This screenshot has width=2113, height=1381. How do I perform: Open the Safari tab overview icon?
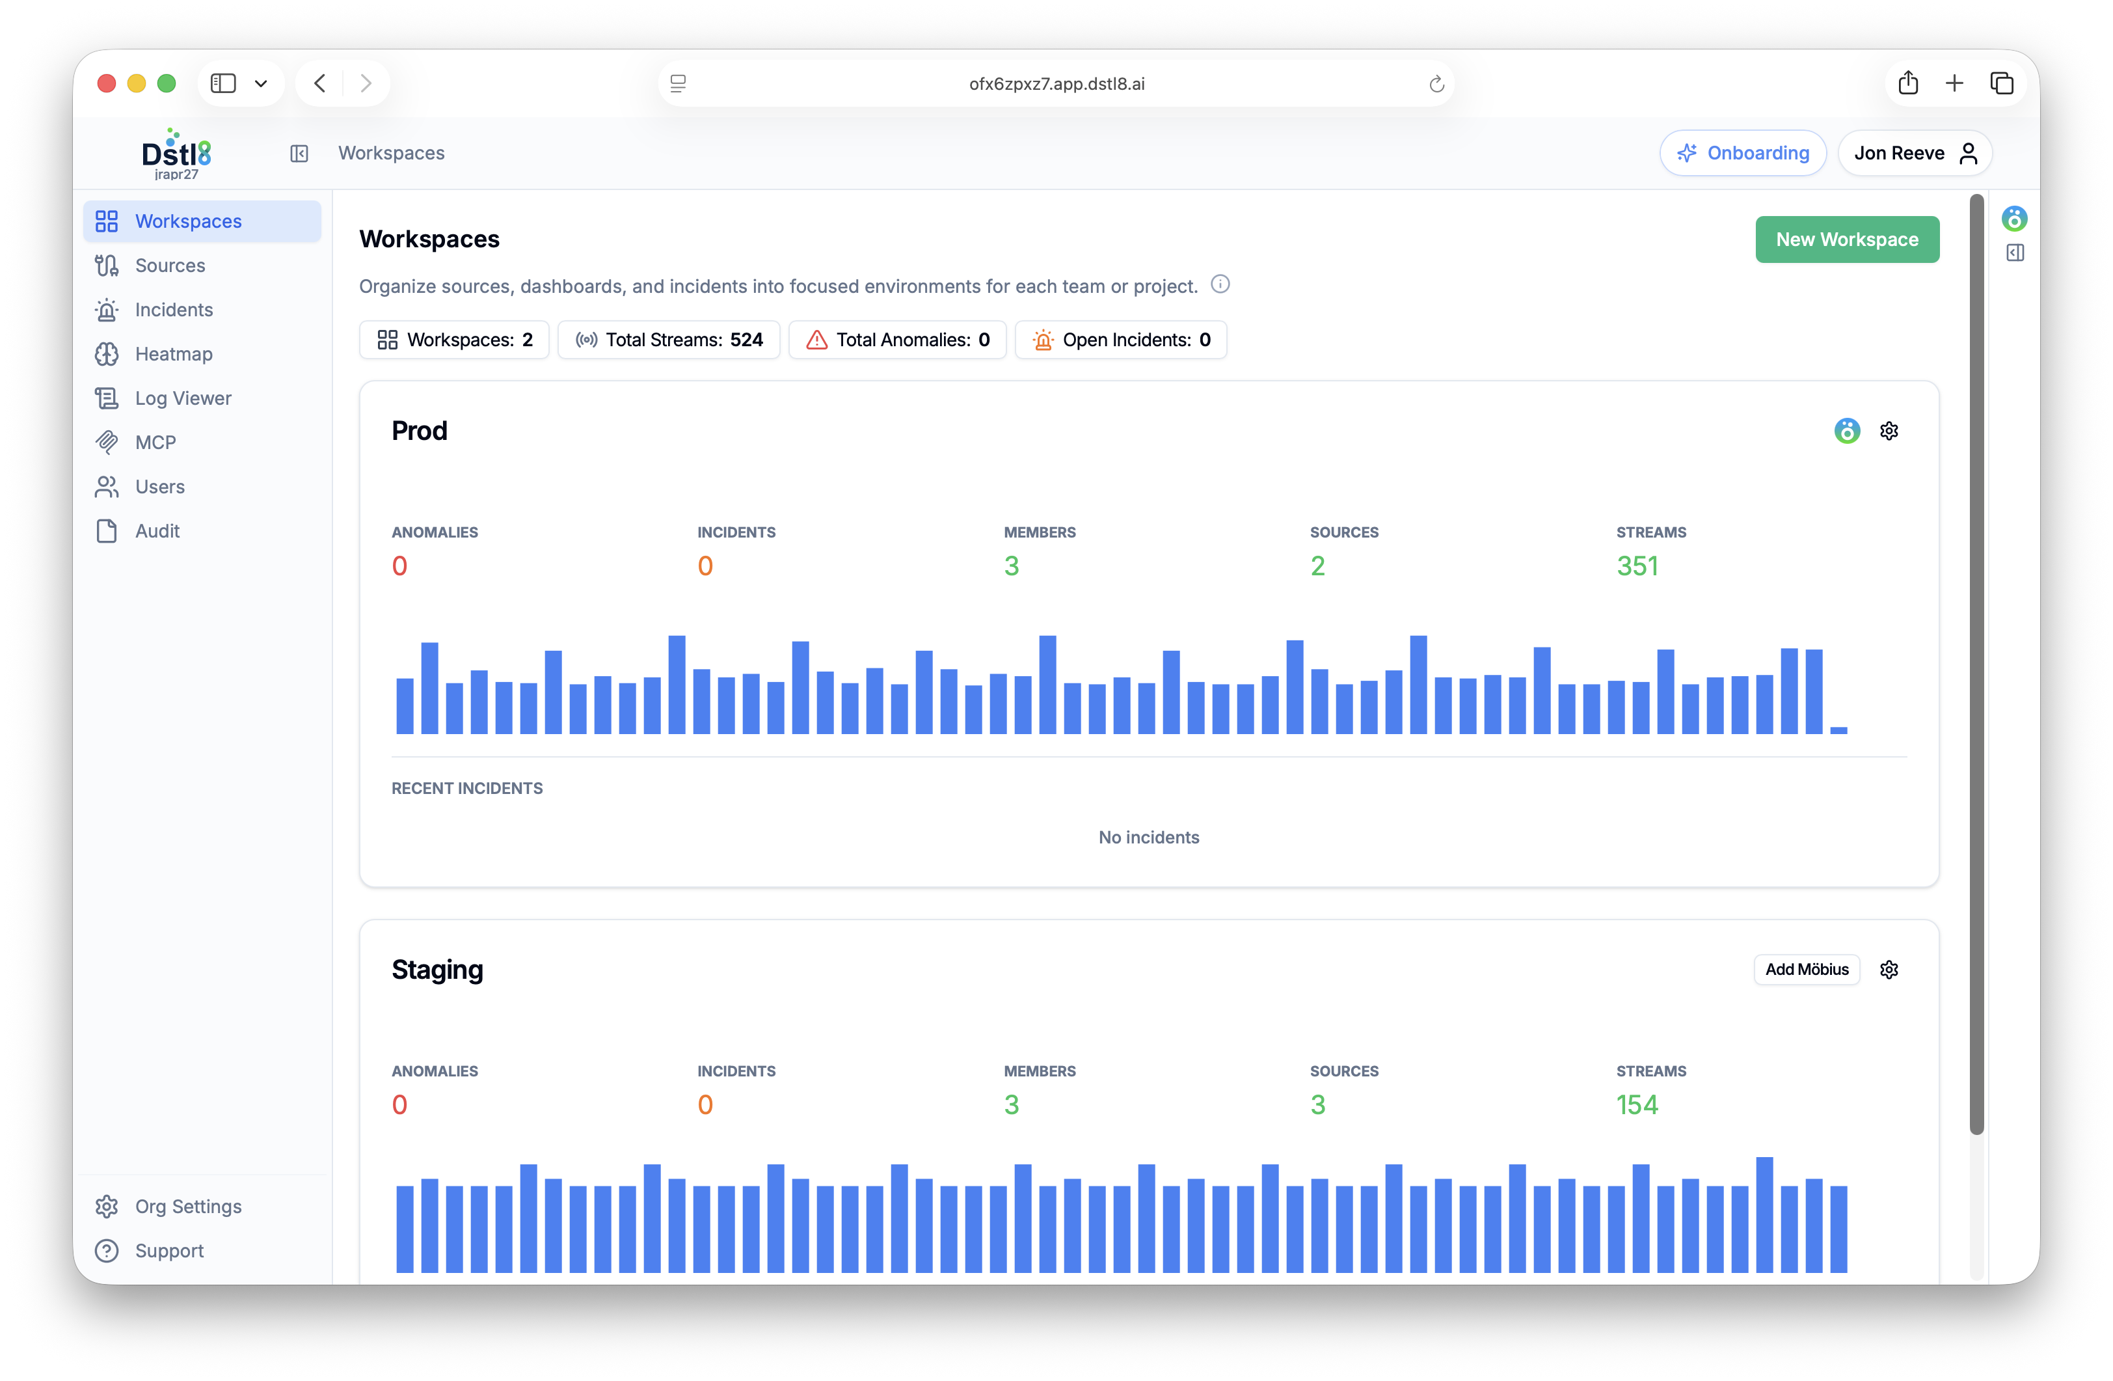pyautogui.click(x=2001, y=83)
